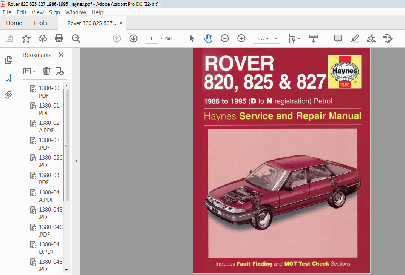Close the Rover 820 825 827 document tab

click(x=121, y=23)
